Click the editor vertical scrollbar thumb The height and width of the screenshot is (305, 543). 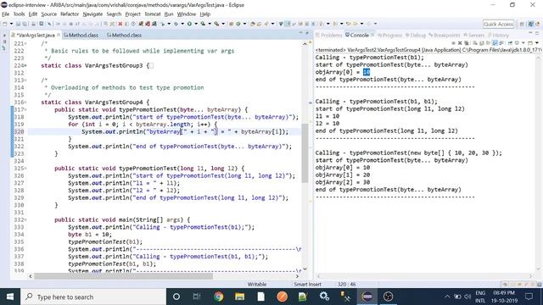(305, 152)
